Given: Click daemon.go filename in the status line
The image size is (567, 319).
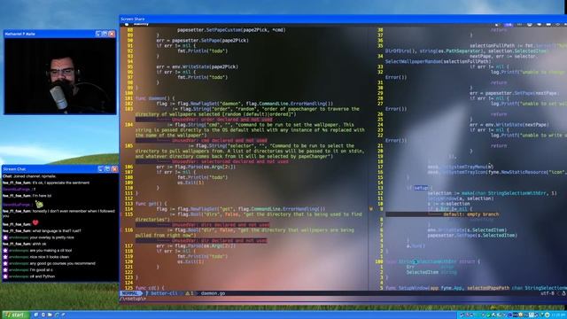Looking at the screenshot, I should (x=213, y=293).
